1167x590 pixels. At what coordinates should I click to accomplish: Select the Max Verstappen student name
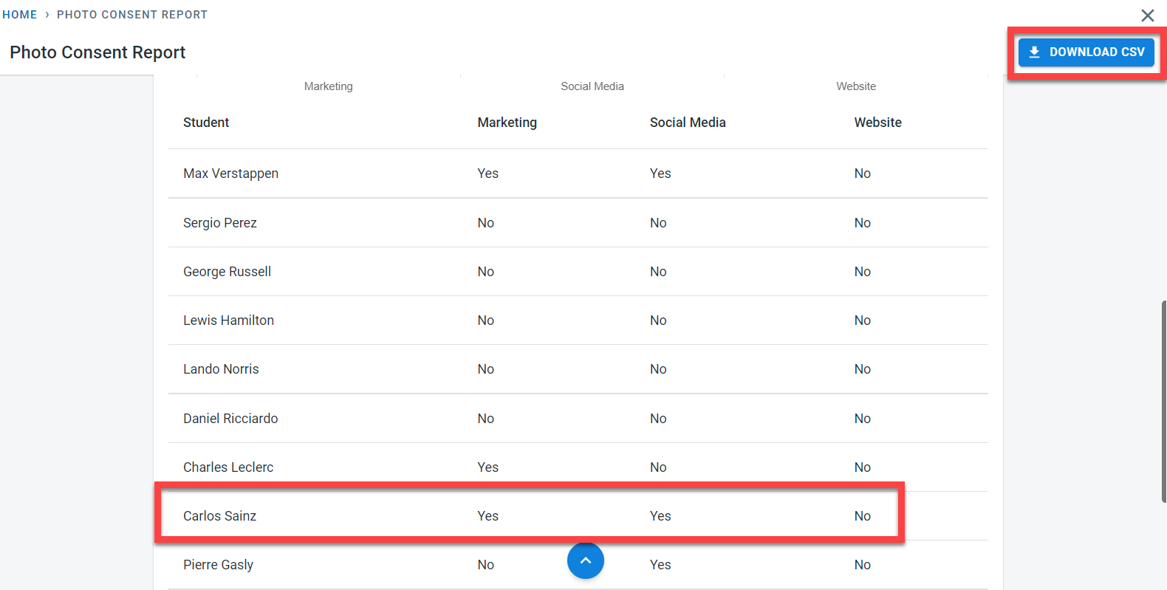[230, 174]
